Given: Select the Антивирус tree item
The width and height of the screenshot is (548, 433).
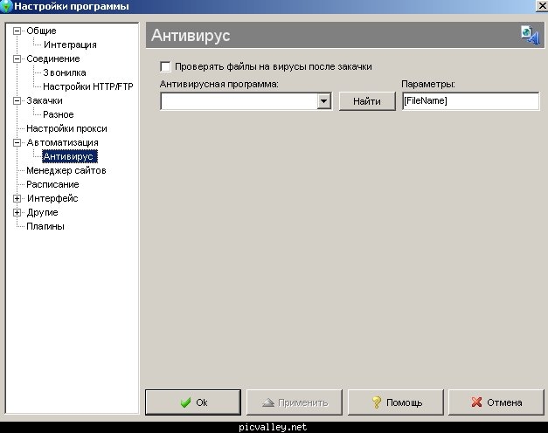Looking at the screenshot, I should (70, 156).
